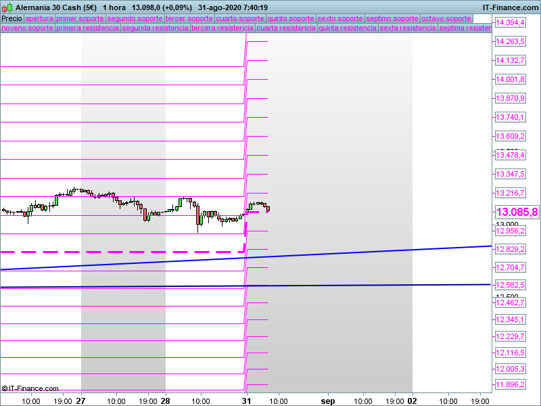Open the apertura indicator label
Screen dimensions: 541x406
click(x=39, y=18)
